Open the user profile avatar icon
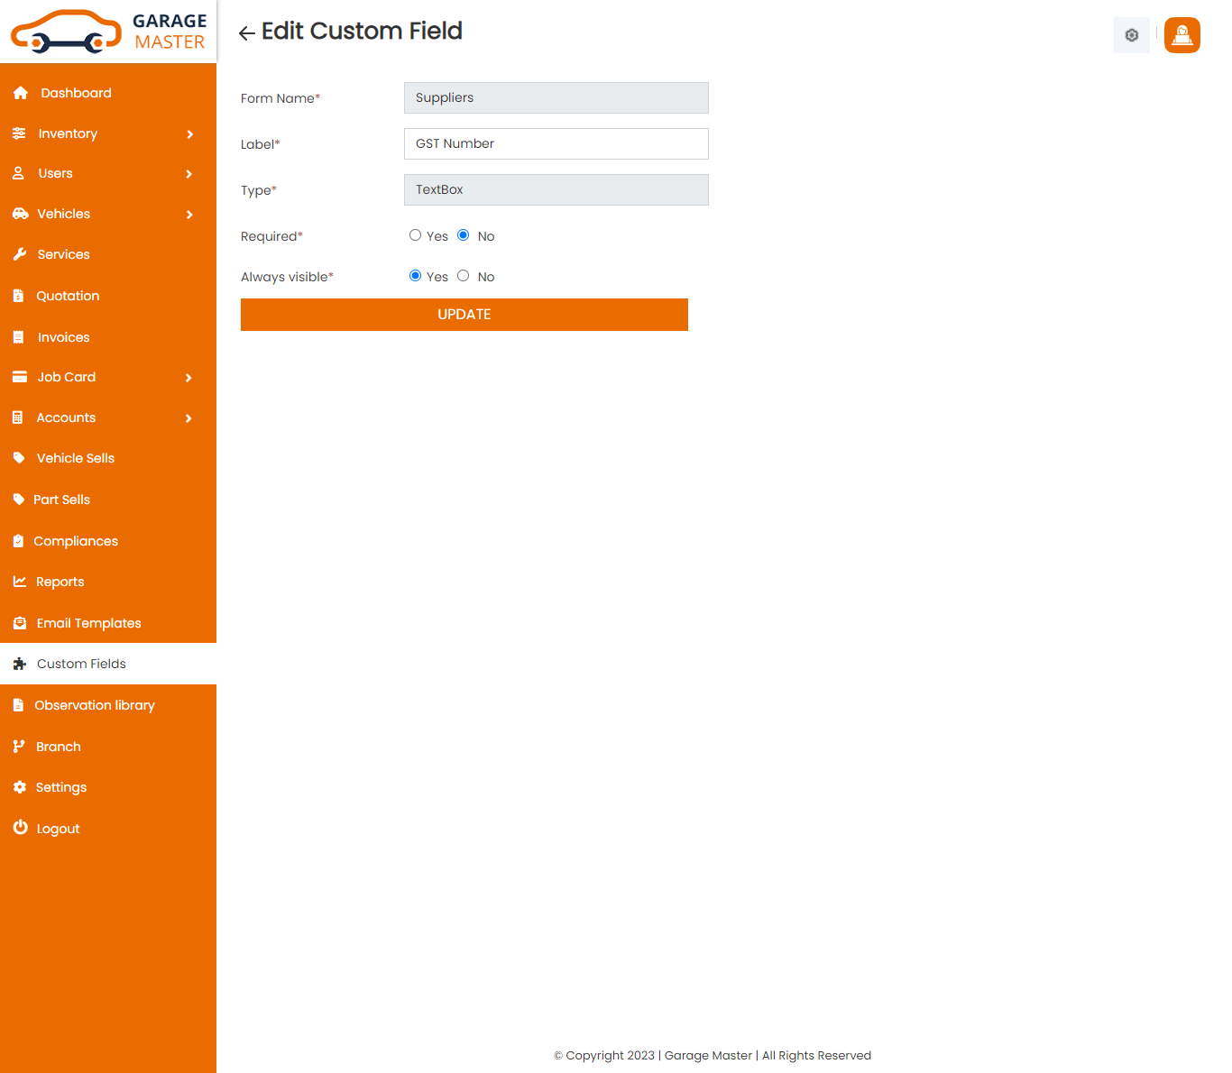The width and height of the screenshot is (1232, 1073). [x=1181, y=35]
